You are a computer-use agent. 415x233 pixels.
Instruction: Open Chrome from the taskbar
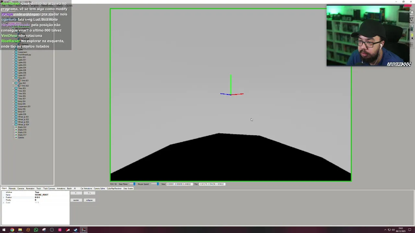tap(12, 230)
